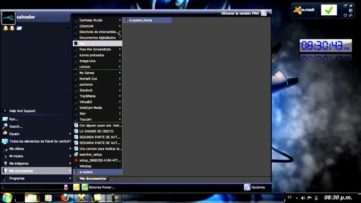Click the Twitter icon in avast widget
This screenshot has height=203, width=361.
[x=351, y=6]
